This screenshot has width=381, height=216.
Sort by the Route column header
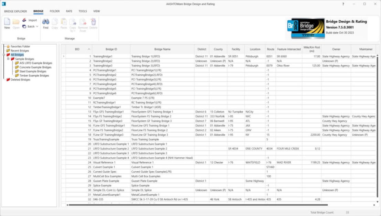tap(271, 49)
